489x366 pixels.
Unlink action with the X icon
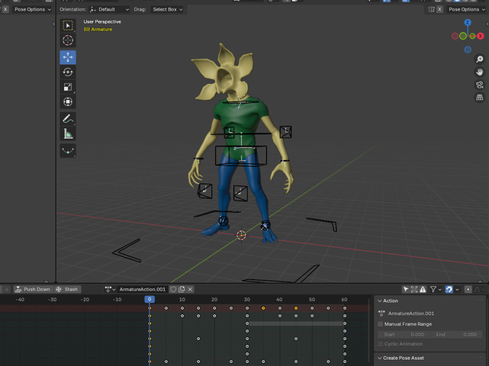click(x=190, y=289)
